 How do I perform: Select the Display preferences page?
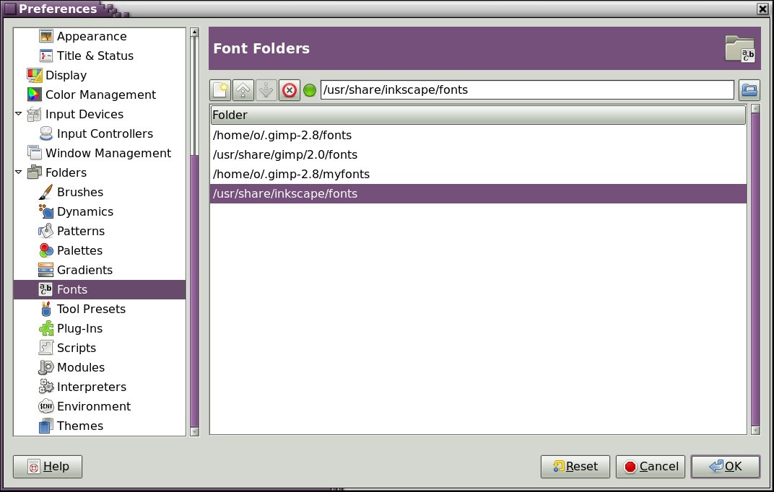[66, 75]
